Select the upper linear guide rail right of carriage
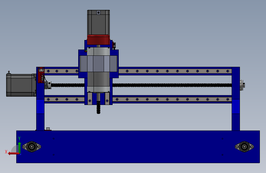 [x=175, y=71]
